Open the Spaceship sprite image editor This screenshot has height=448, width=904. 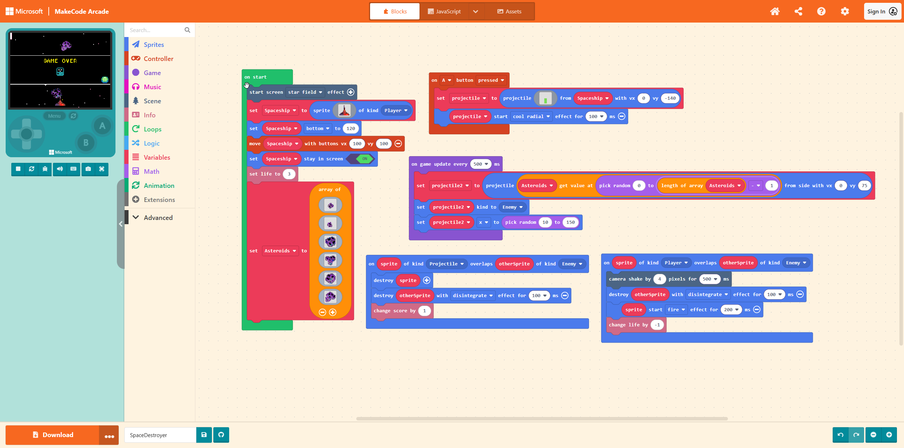tap(344, 111)
